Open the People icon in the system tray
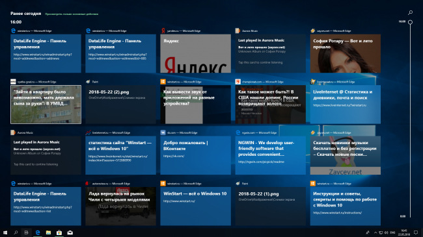 pos(368,232)
